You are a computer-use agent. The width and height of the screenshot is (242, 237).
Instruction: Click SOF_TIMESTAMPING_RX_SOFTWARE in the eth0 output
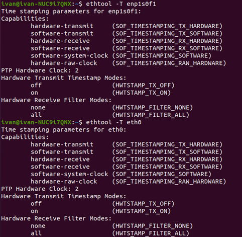click(x=167, y=167)
